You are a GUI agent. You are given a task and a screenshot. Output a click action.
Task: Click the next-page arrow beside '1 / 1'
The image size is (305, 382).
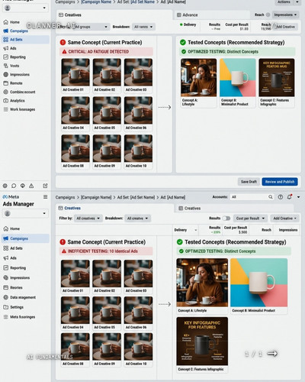tap(272, 354)
